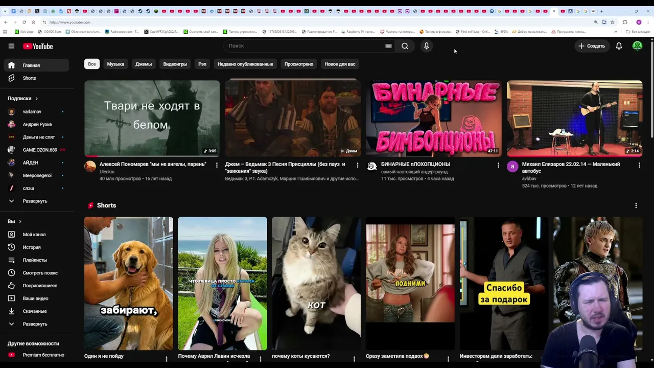Open the YouTube account avatar menu

tap(637, 46)
